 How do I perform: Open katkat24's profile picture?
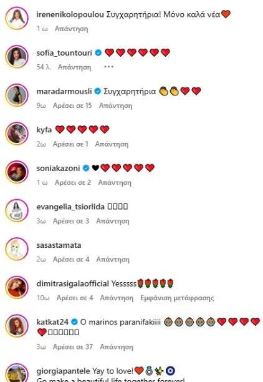17,326
